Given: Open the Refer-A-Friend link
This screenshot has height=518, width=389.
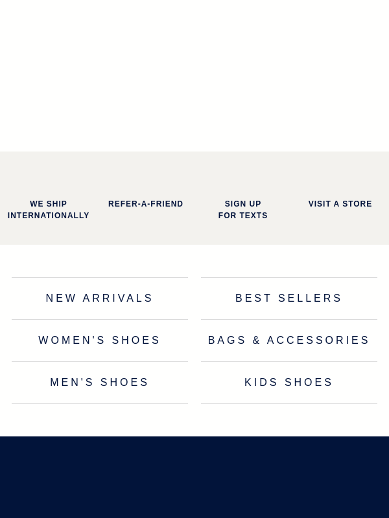Looking at the screenshot, I should coord(146,204).
